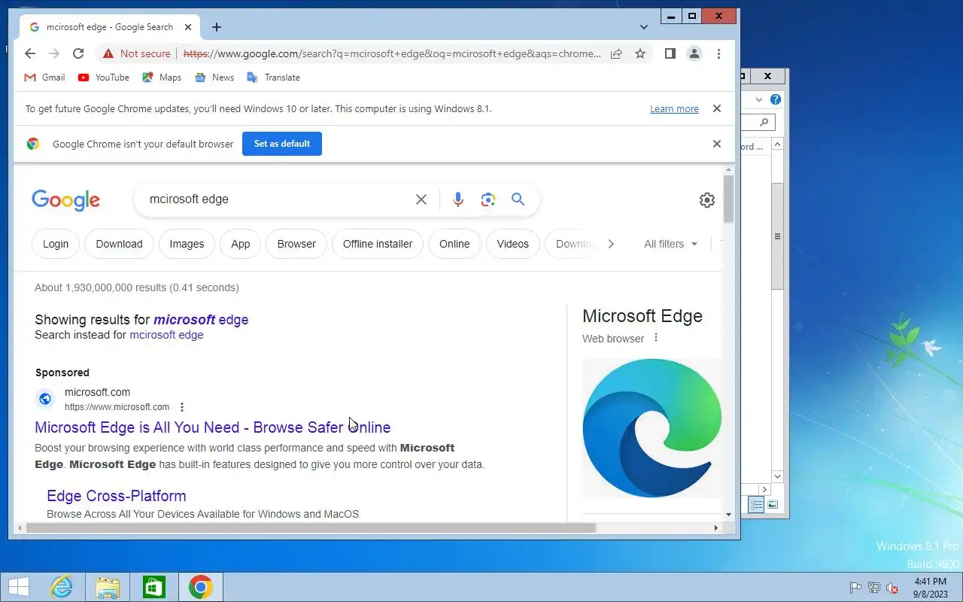Open Chrome side panel

(670, 53)
